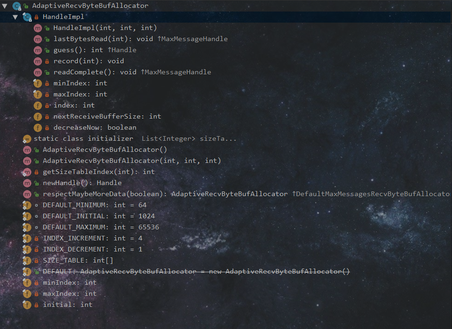Screen dimensions: 452x329
Task: Select the struck-through DEFAULT field entry
Action: (196, 272)
